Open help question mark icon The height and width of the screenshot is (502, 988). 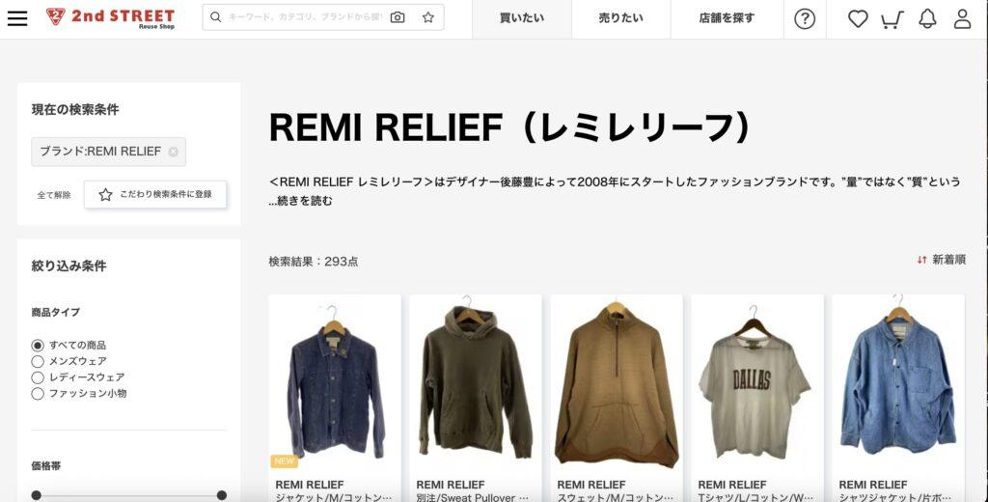pyautogui.click(x=805, y=19)
